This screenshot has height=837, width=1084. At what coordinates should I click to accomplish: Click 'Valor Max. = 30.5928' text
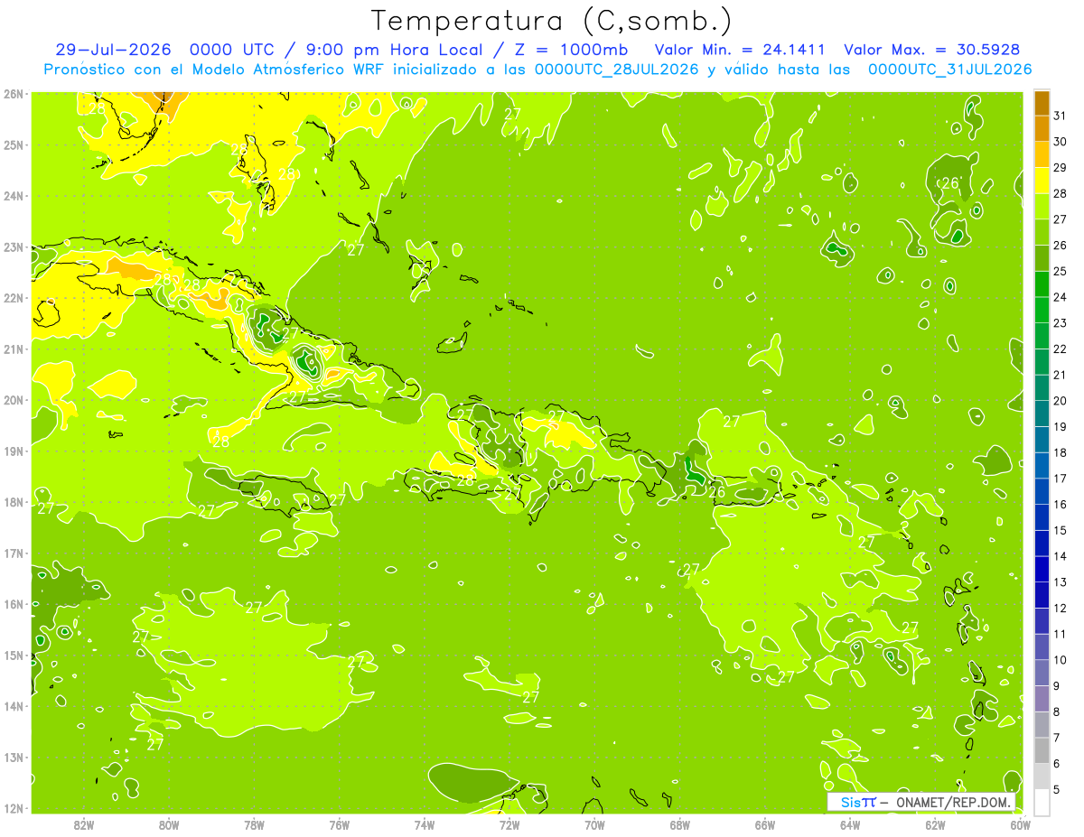pos(932,50)
